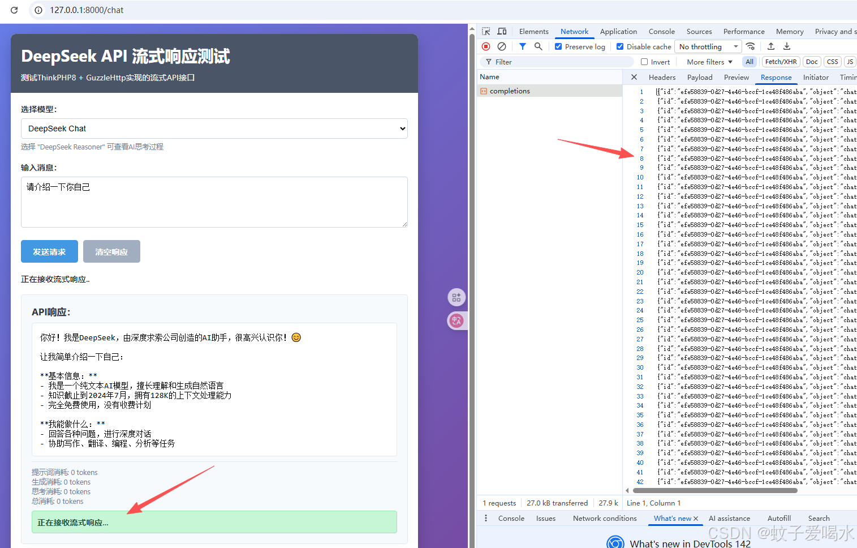Click the 发送请求 send button

(49, 251)
